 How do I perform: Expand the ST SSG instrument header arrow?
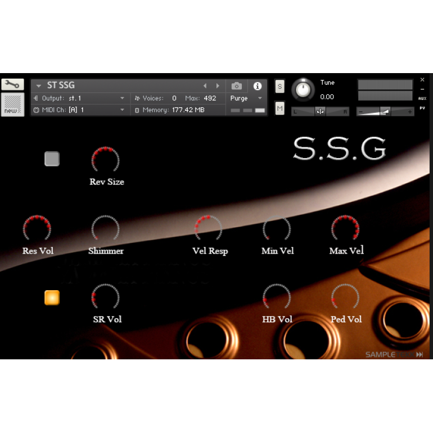point(39,86)
